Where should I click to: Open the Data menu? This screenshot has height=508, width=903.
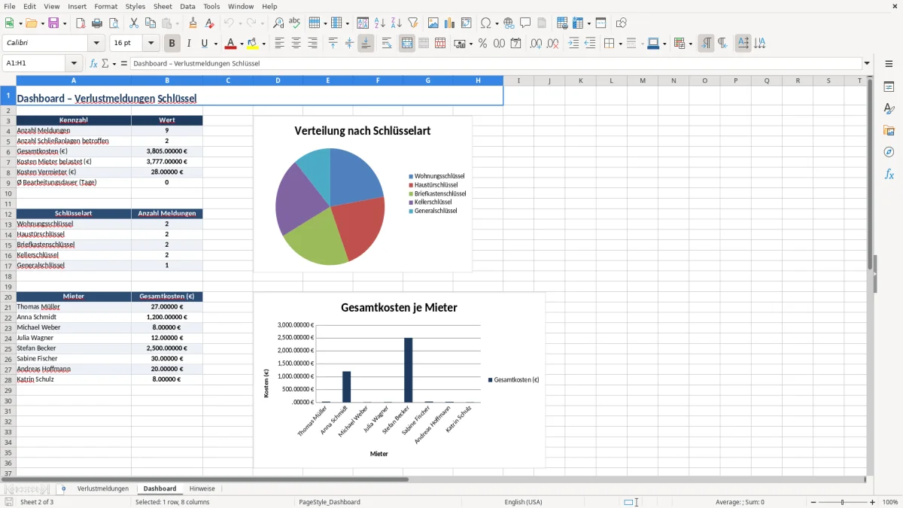187,6
